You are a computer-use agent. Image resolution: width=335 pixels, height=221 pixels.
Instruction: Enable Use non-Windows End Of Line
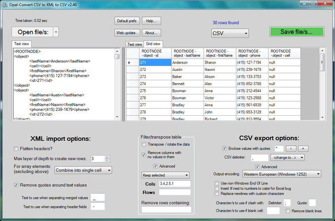coord(217,183)
